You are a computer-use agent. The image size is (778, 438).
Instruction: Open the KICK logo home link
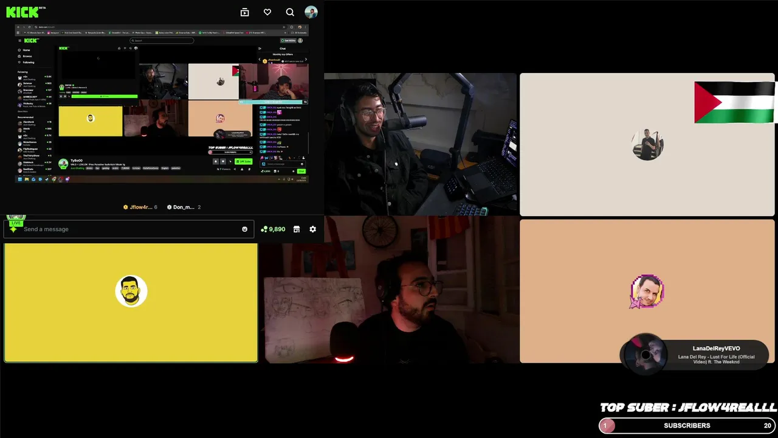pos(26,12)
